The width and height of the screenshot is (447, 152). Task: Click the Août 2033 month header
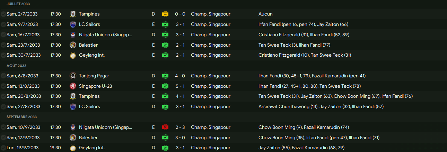[16, 66]
